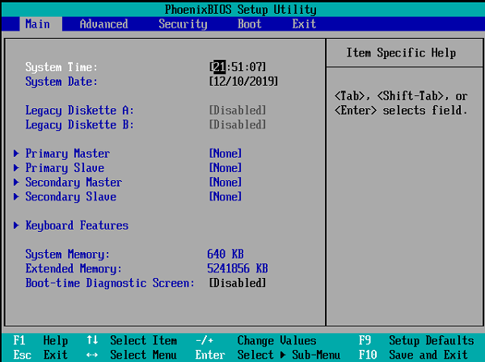
Task: Click the arrow beside Primary Master
Action: tap(17, 154)
